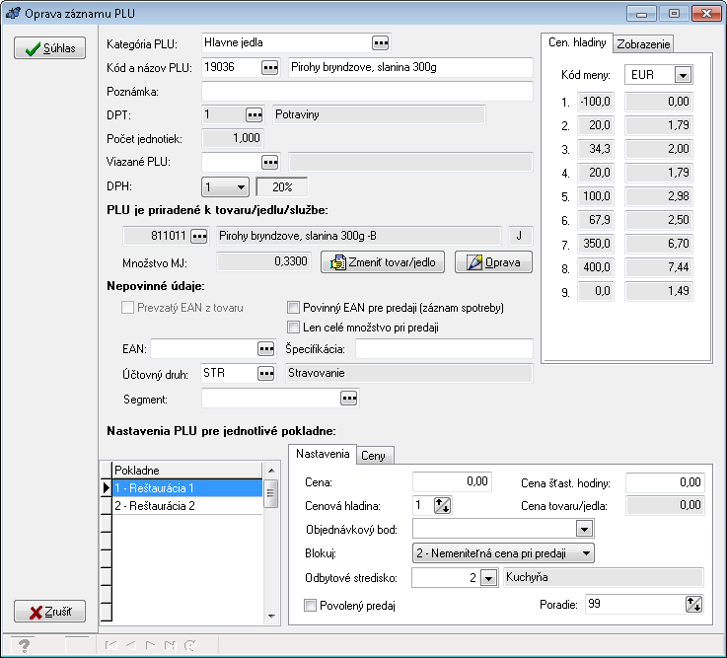Open the Účtovný druh STR lookup button
The height and width of the screenshot is (658, 727).
[x=265, y=373]
